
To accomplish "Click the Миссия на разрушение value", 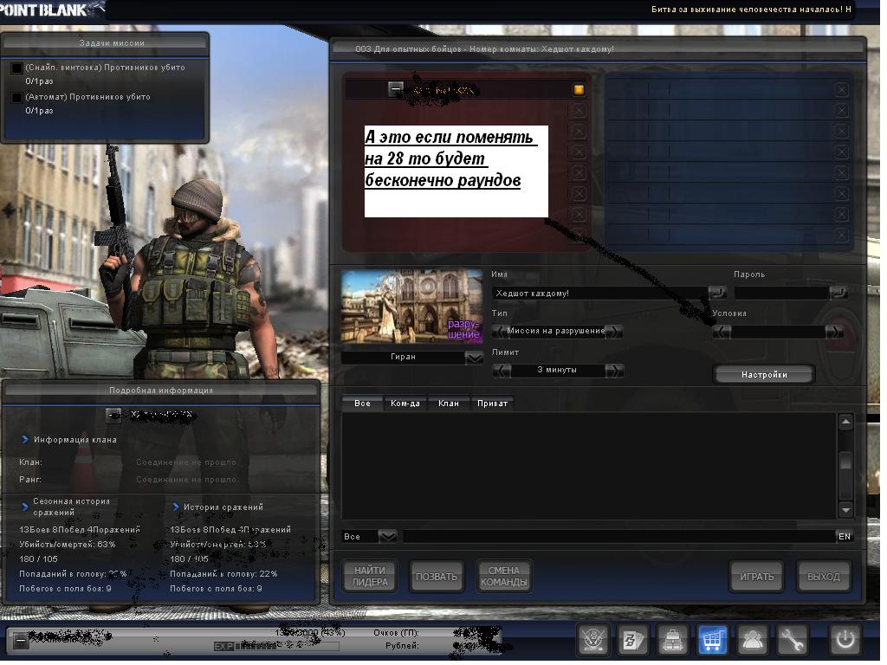I will pos(557,332).
